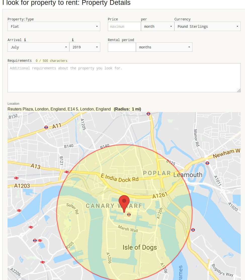
Task: Click the A13 road label
Action: pos(35,166)
